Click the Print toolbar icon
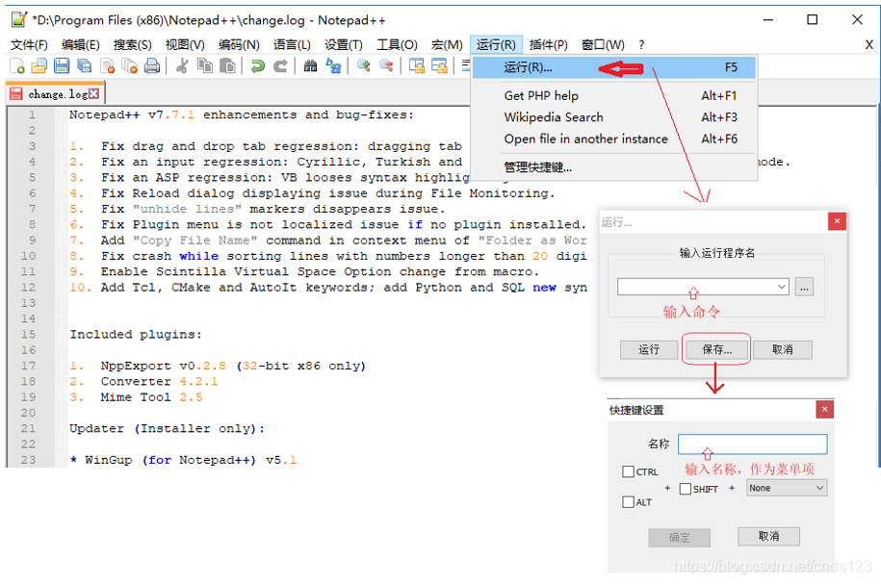This screenshot has width=881, height=584. (152, 66)
